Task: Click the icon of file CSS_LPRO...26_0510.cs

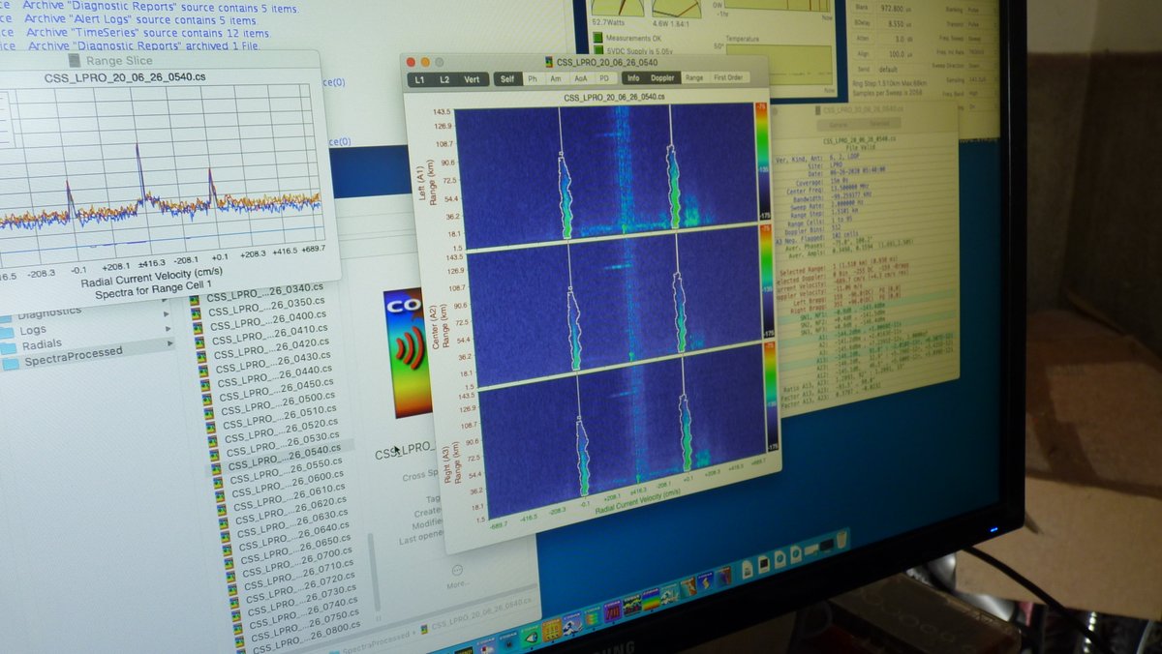Action: click(x=212, y=427)
